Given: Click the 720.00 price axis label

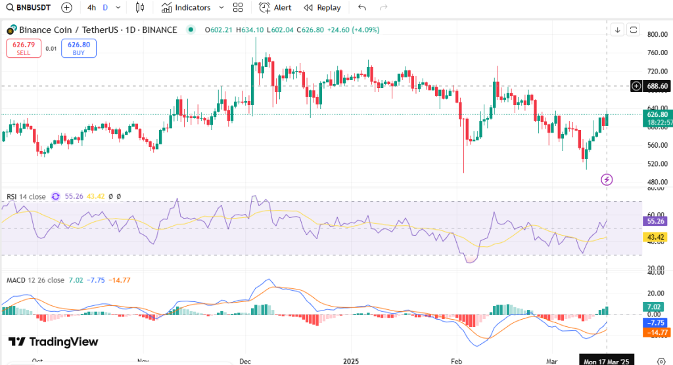Looking at the screenshot, I should 657,71.
